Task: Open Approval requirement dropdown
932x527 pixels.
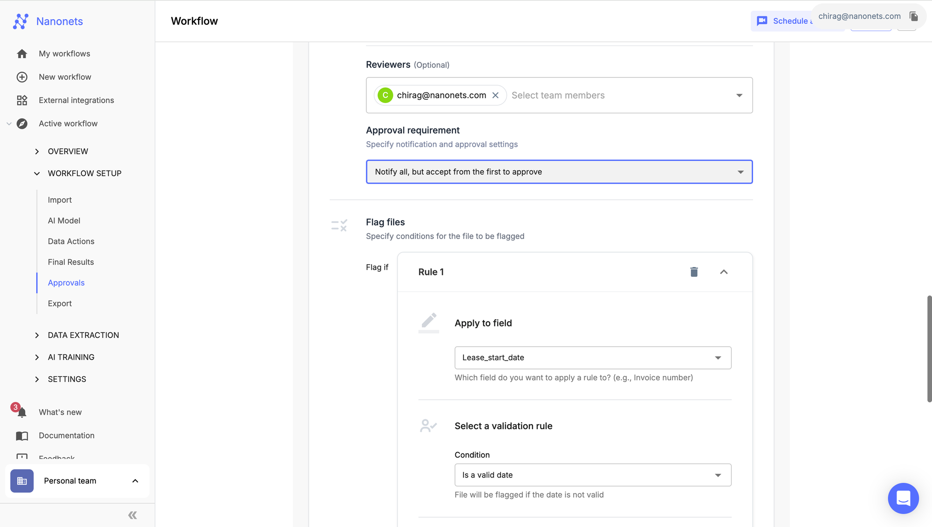Action: pos(559,172)
